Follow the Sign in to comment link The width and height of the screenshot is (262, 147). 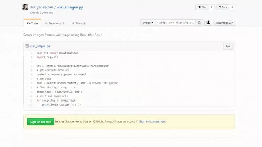pyautogui.click(x=152, y=122)
